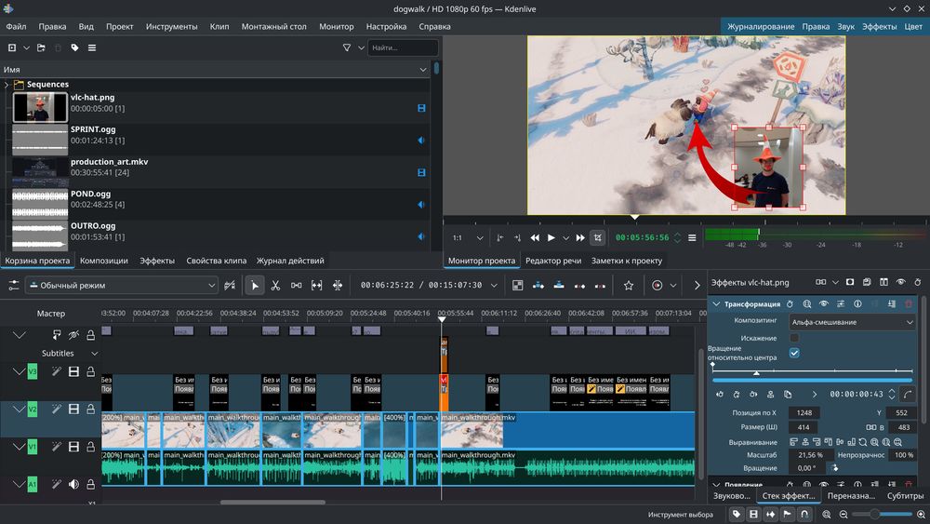Click the keyframe curve type button
Viewport: 930px width, 524px height.
pos(908,394)
